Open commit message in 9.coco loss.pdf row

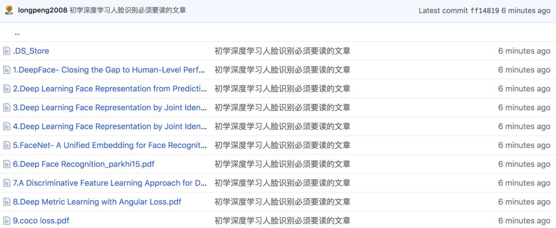coord(282,221)
